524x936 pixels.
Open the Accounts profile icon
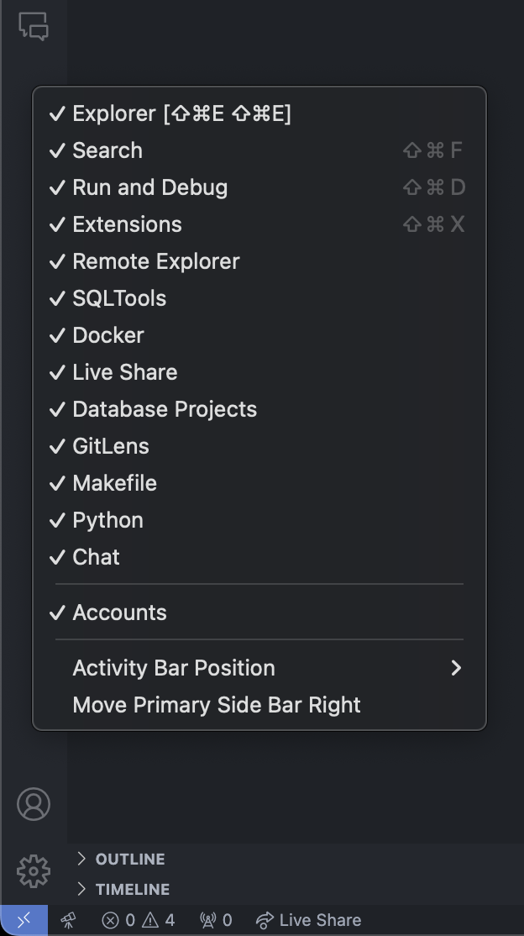click(34, 804)
